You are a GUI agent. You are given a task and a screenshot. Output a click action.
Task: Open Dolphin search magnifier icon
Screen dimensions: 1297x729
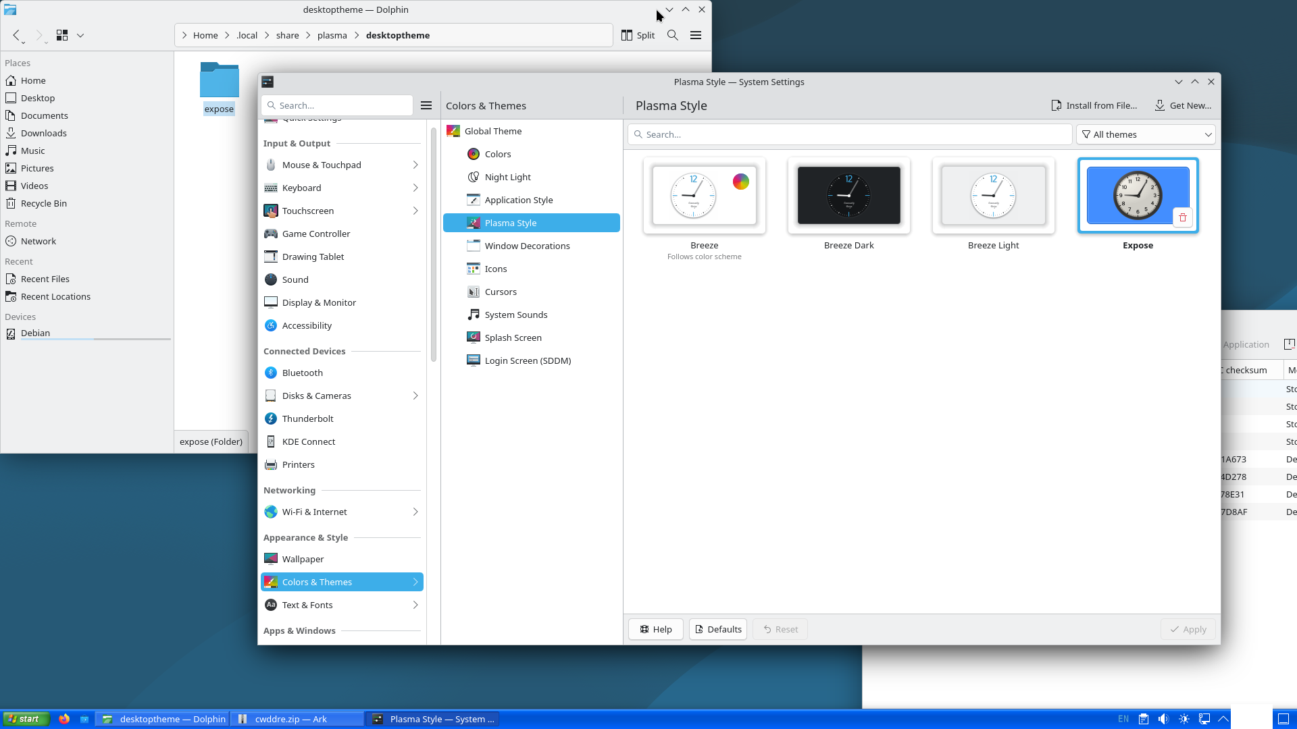pyautogui.click(x=672, y=35)
